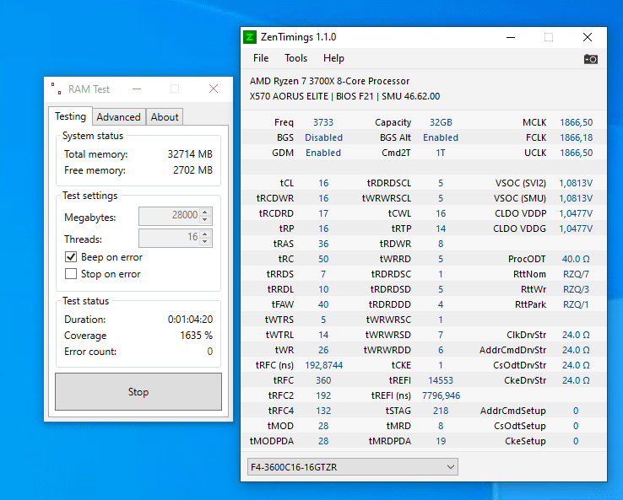Increase the Threads value with up arrow
623x500 pixels.
click(x=205, y=234)
